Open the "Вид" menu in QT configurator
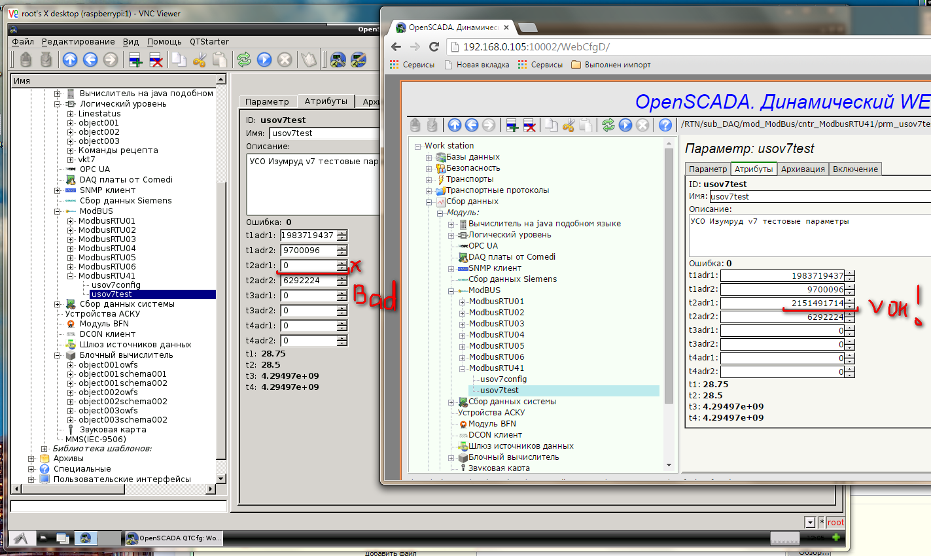This screenshot has height=556, width=931. 131,41
